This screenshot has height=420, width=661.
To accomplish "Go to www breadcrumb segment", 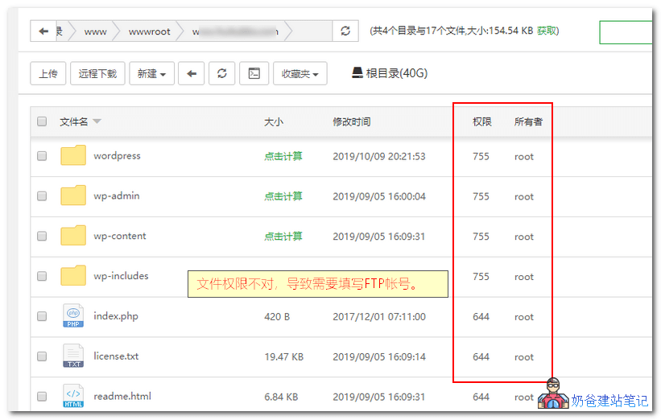I will 95,31.
